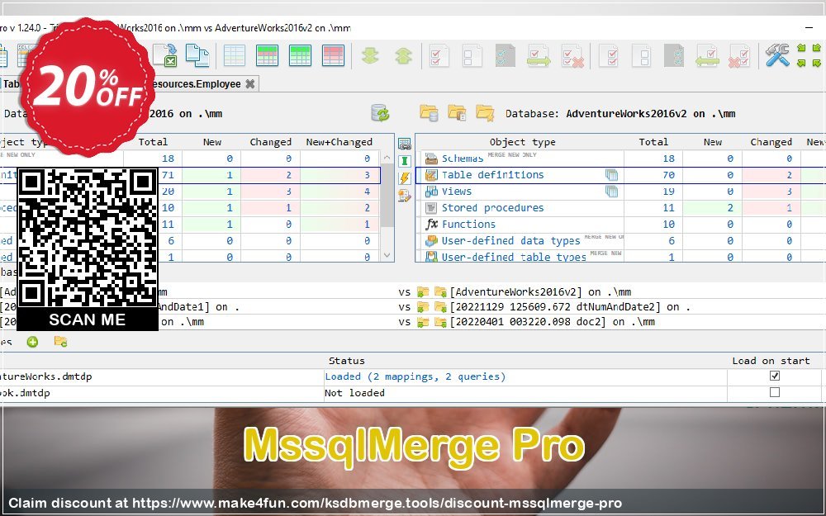Click the database refresh icon
The width and height of the screenshot is (826, 516).
click(x=380, y=112)
